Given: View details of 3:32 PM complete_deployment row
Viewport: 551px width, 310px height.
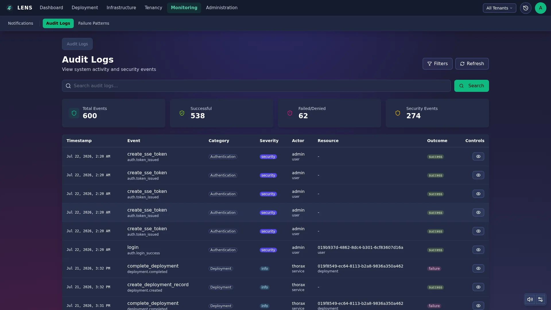Looking at the screenshot, I should [x=478, y=268].
